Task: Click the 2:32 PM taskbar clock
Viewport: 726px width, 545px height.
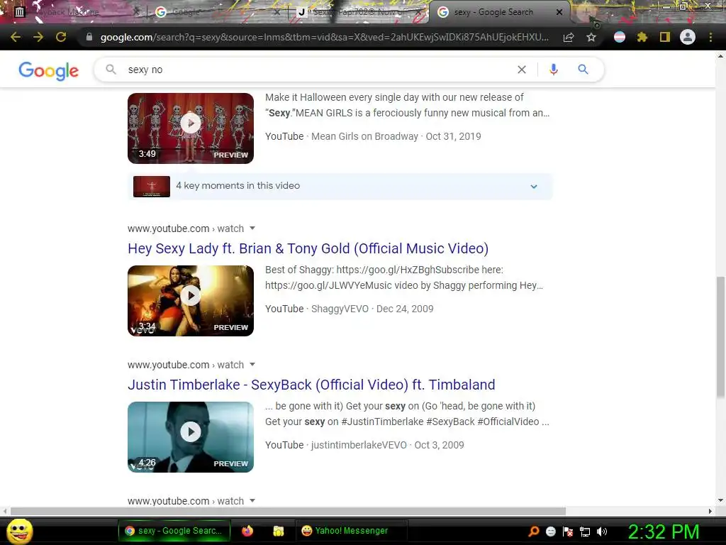Action: pyautogui.click(x=663, y=532)
